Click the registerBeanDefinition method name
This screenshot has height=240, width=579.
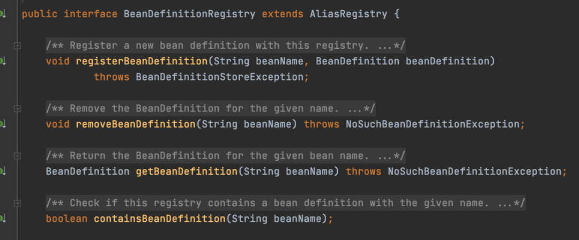point(142,61)
